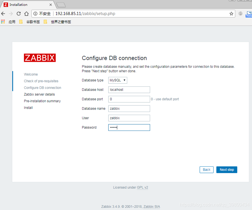
Task: Open the apps grid icon in bookmarks bar
Action: point(3,22)
